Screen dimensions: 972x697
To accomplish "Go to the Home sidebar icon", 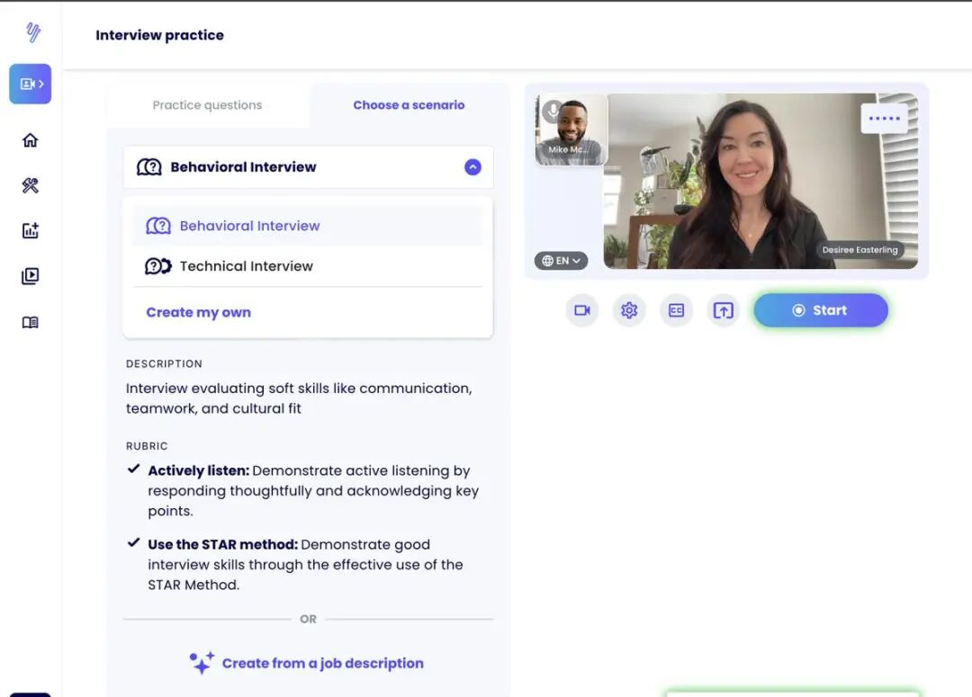I will coord(31,140).
